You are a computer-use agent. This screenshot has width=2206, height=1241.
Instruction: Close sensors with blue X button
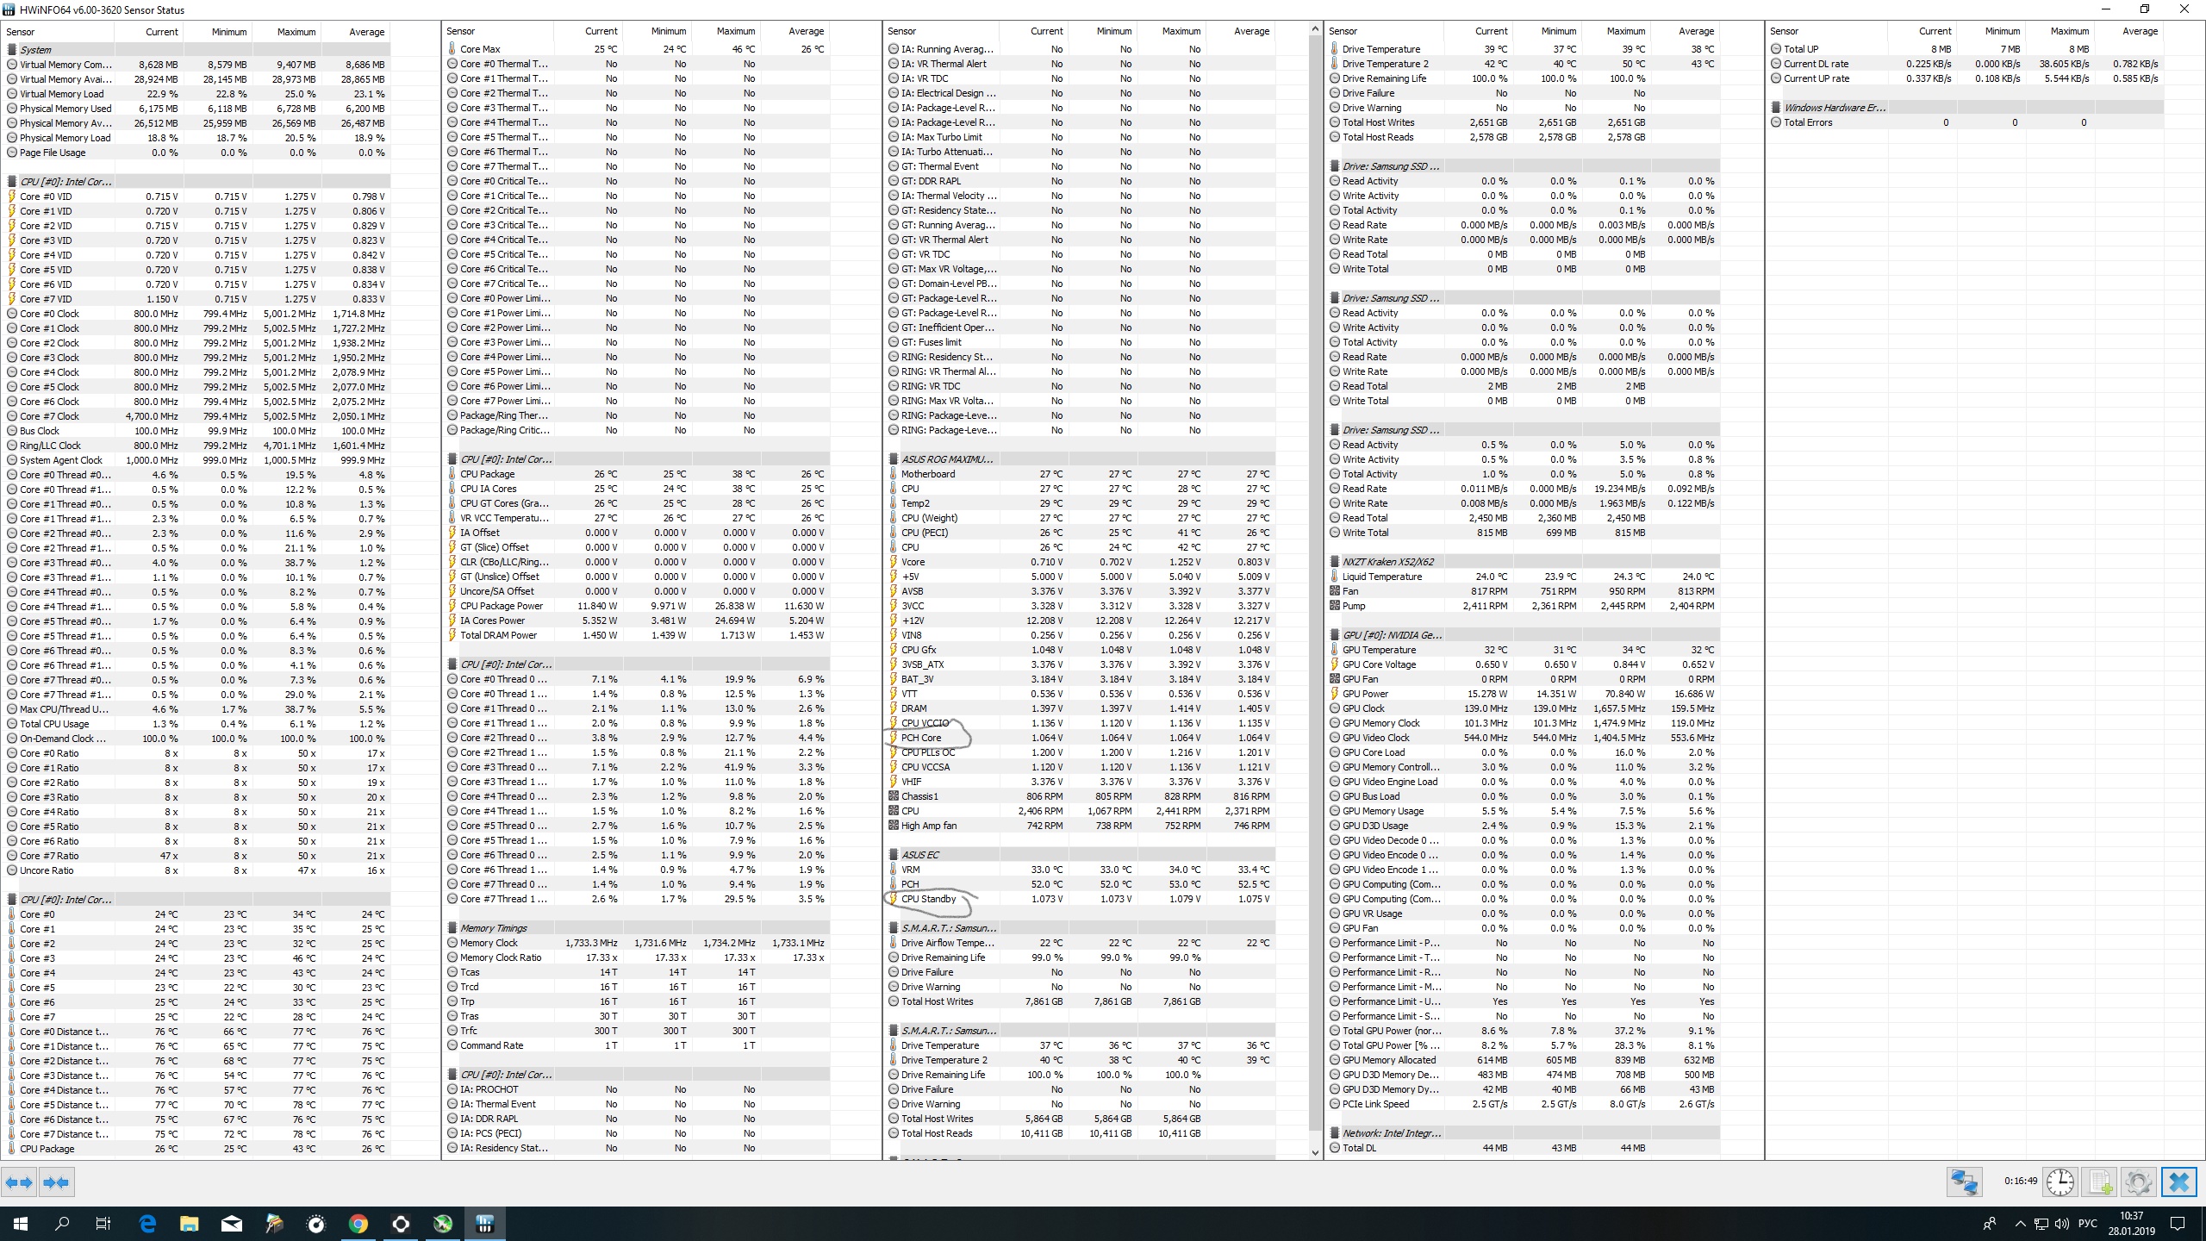pos(2178,1182)
